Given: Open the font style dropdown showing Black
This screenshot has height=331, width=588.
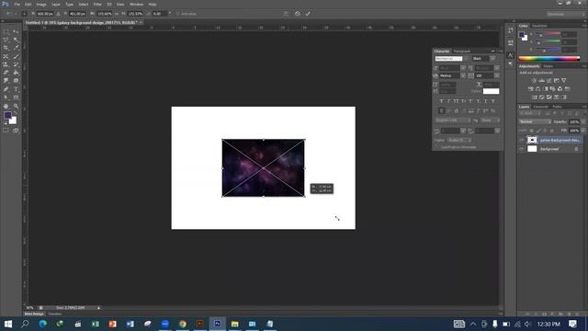Looking at the screenshot, I should 492,59.
